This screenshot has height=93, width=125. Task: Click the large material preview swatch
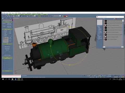pyautogui.click(x=99, y=22)
